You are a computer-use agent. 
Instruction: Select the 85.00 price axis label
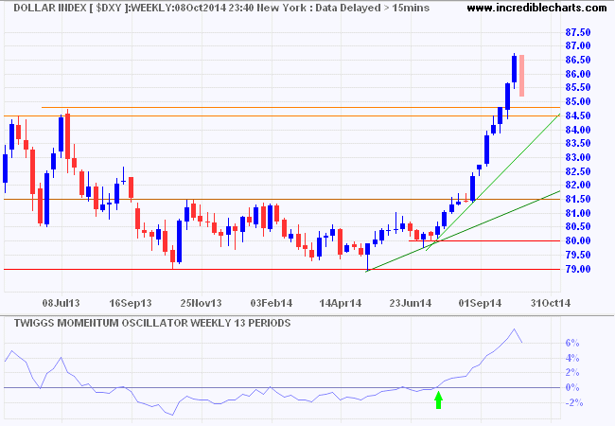(x=578, y=101)
